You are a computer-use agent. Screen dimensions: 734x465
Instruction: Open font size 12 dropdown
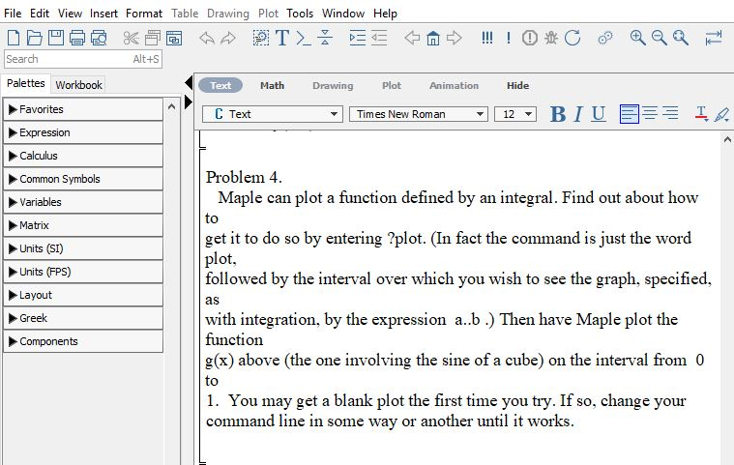point(515,114)
